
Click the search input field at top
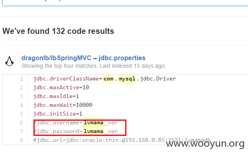click(125, 3)
